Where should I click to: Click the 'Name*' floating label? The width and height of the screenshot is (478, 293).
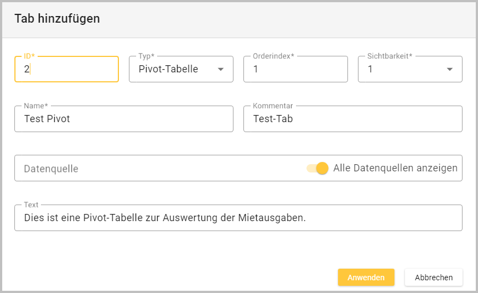pos(36,106)
